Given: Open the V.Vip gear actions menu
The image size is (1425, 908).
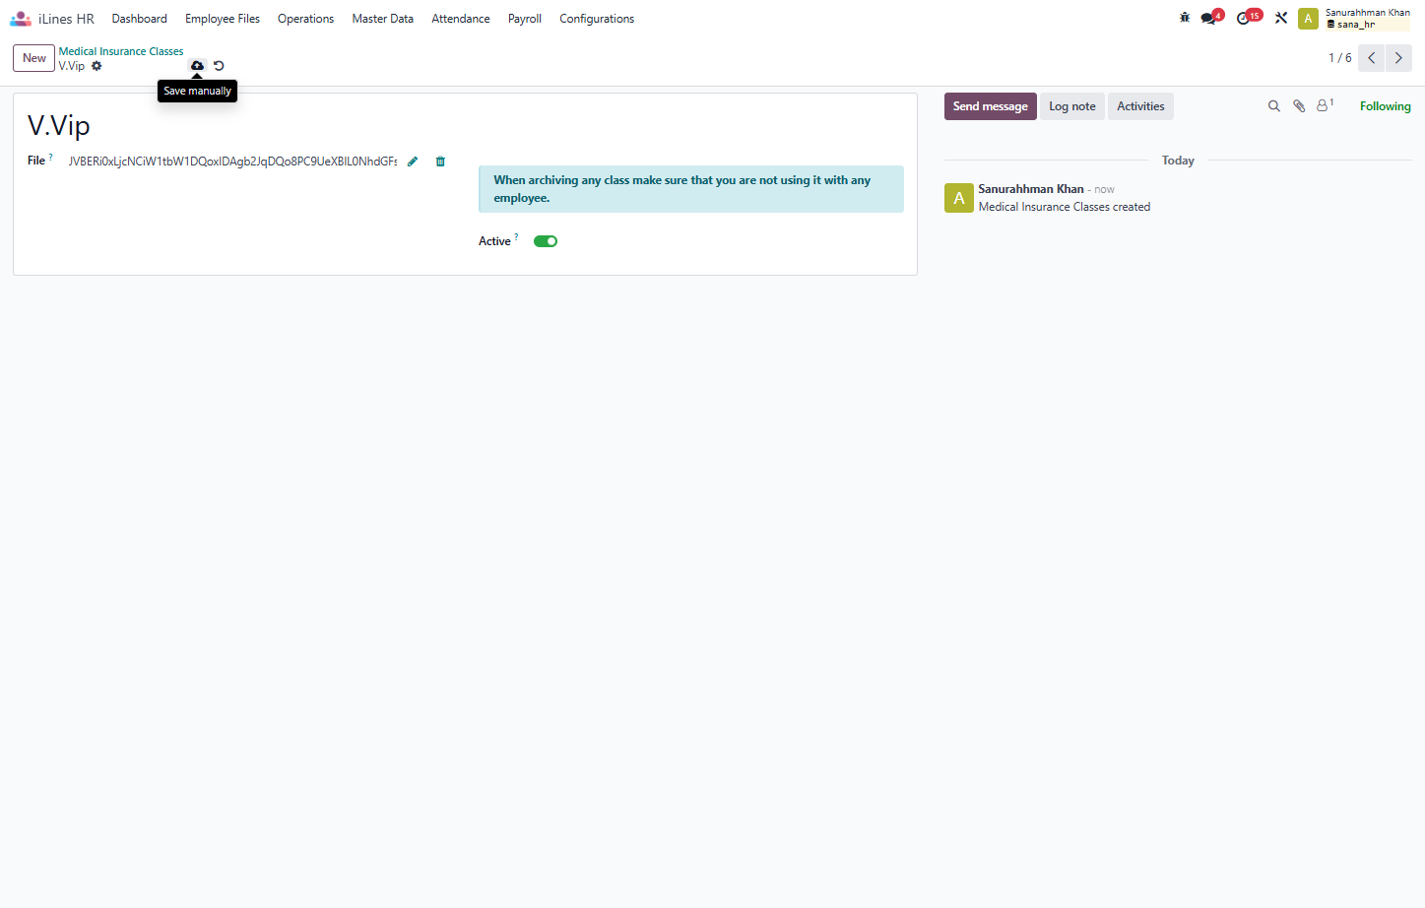Looking at the screenshot, I should 97,66.
